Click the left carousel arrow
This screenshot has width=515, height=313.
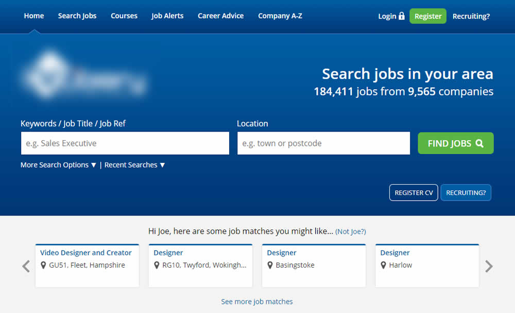[x=26, y=266]
